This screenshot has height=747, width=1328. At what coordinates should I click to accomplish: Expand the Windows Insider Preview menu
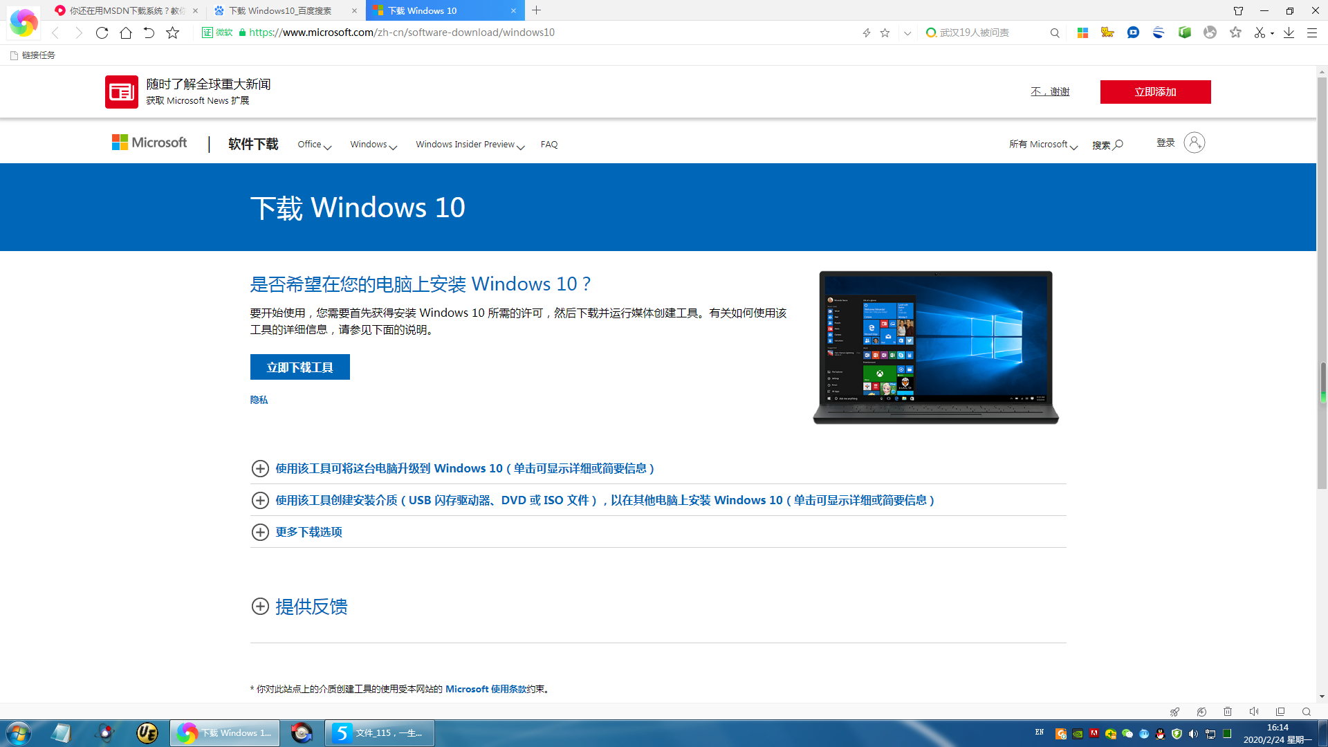tap(470, 145)
